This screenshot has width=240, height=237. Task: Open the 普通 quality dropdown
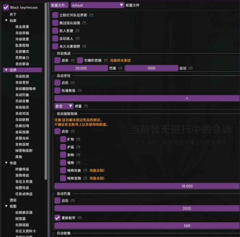click(x=64, y=106)
